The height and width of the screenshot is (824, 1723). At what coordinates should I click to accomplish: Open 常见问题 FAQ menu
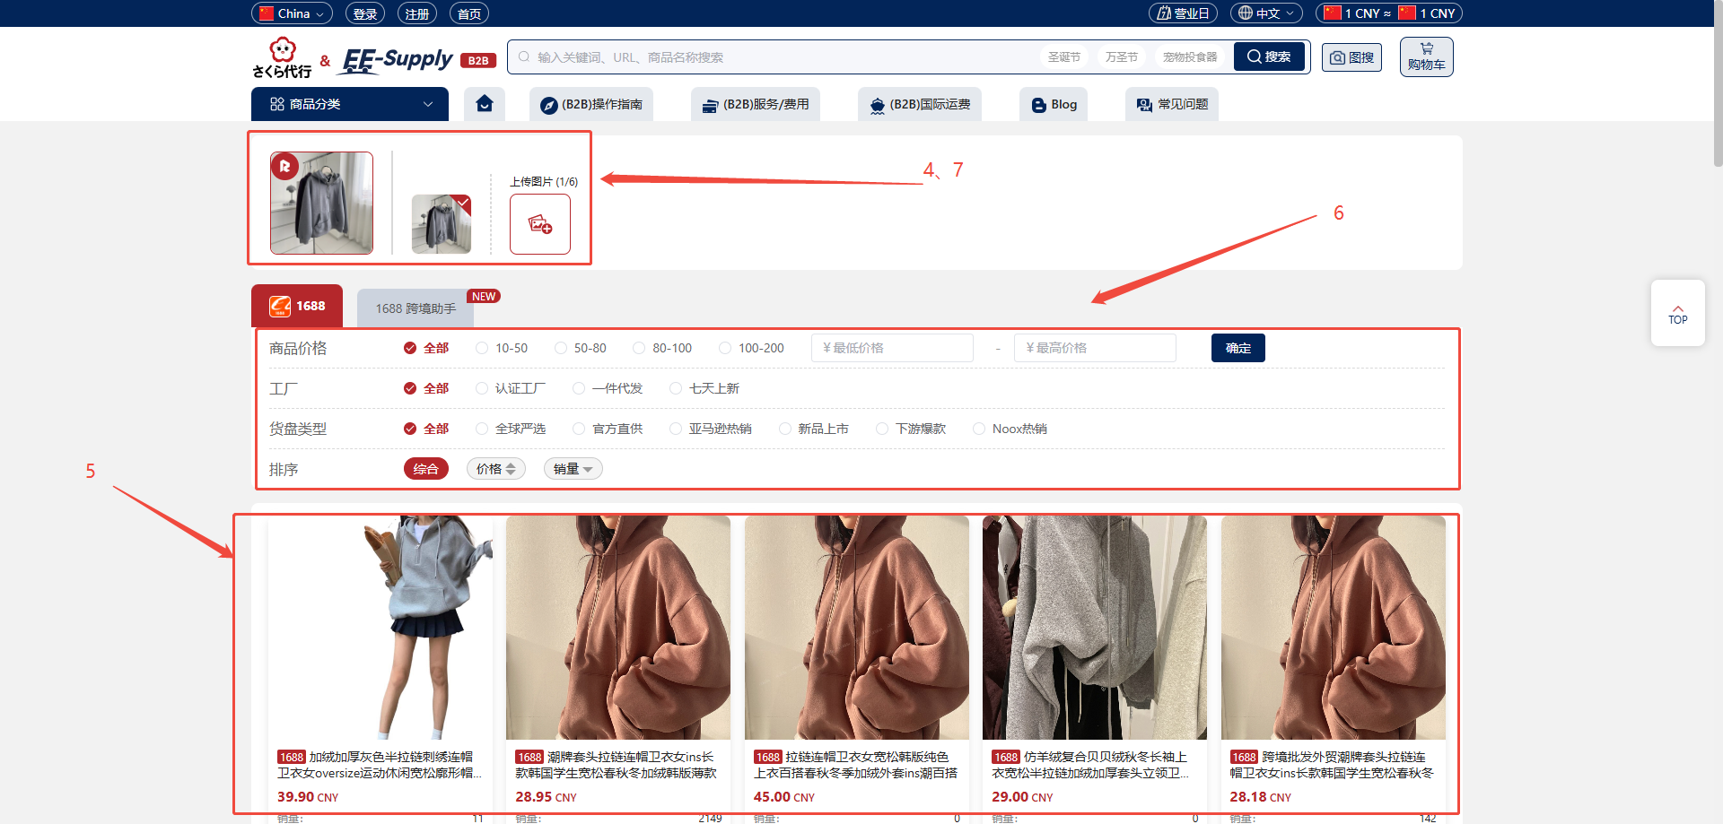[x=1172, y=104]
